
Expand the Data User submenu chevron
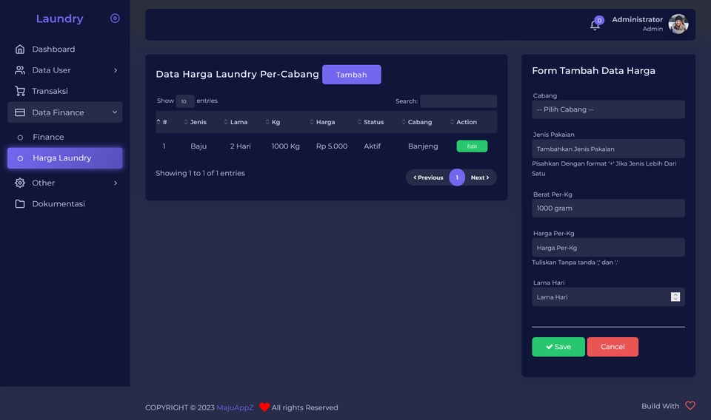116,70
